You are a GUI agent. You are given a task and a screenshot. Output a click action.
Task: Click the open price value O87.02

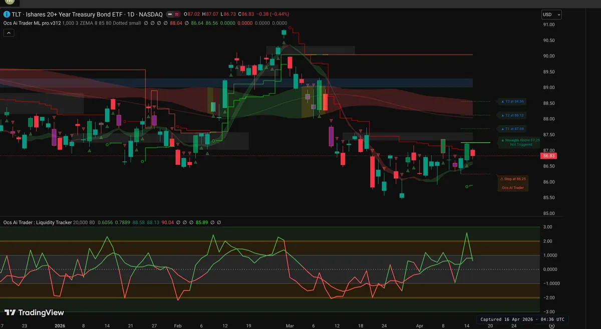192,14
